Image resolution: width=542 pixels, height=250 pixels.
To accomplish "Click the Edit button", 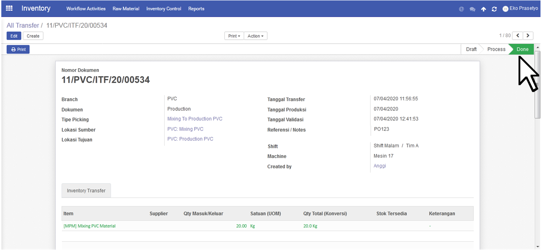I will [14, 36].
